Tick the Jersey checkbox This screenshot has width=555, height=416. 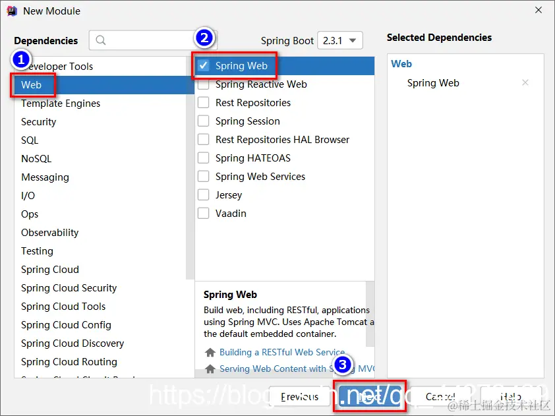204,194
